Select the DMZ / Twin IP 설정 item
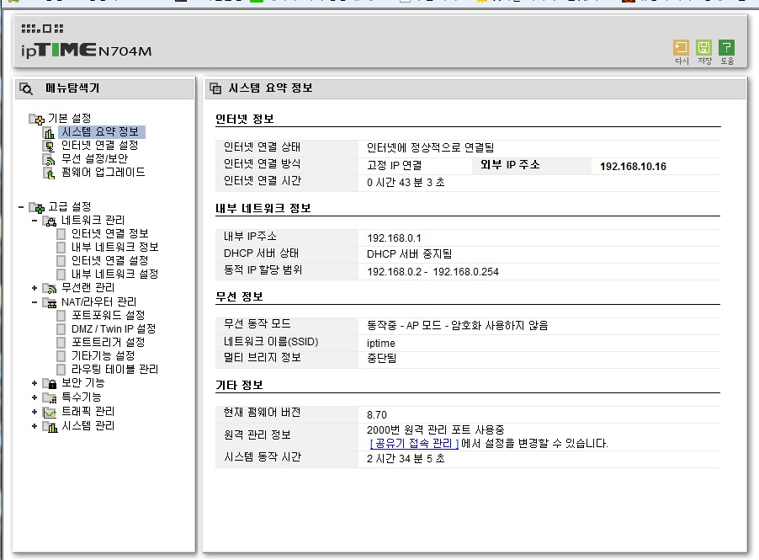 [x=114, y=329]
